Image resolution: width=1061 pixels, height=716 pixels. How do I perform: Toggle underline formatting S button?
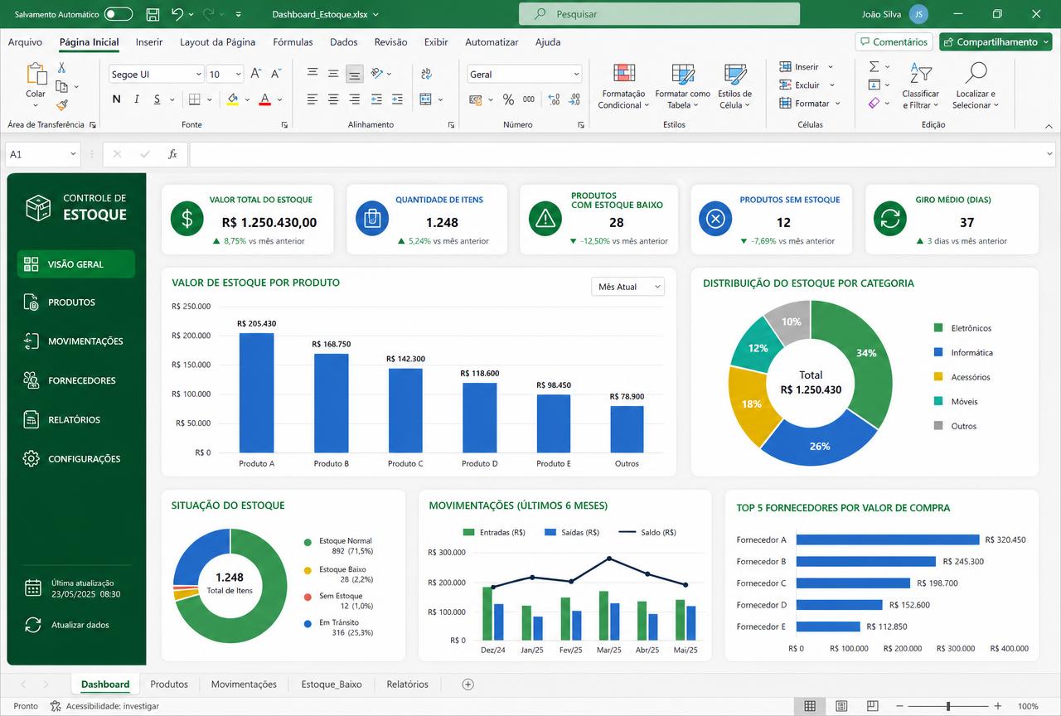(x=157, y=99)
